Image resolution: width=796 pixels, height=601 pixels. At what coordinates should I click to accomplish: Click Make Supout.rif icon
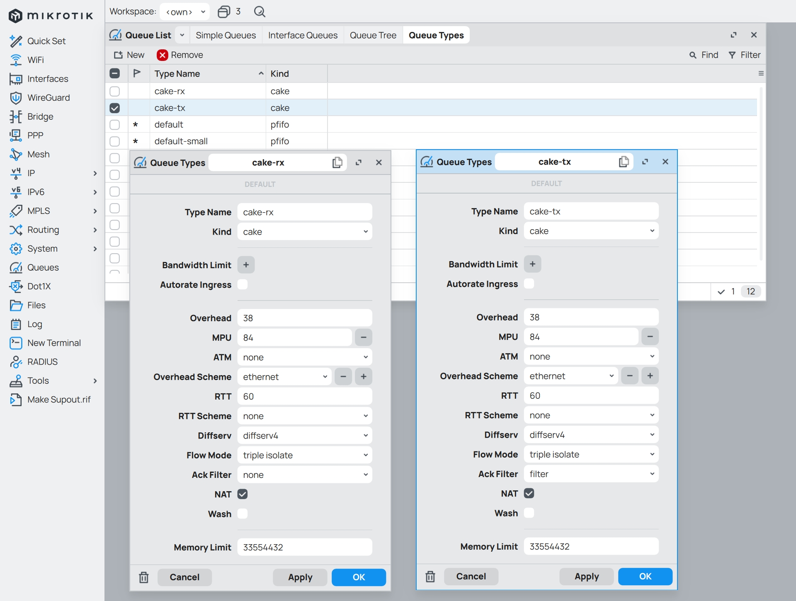click(x=16, y=400)
